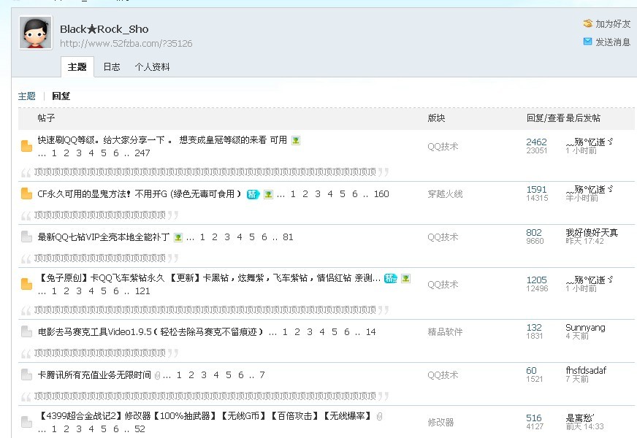Screen dimensions: 637x438
Task: Open last post time 昨天 17:42
Action: [x=584, y=241]
